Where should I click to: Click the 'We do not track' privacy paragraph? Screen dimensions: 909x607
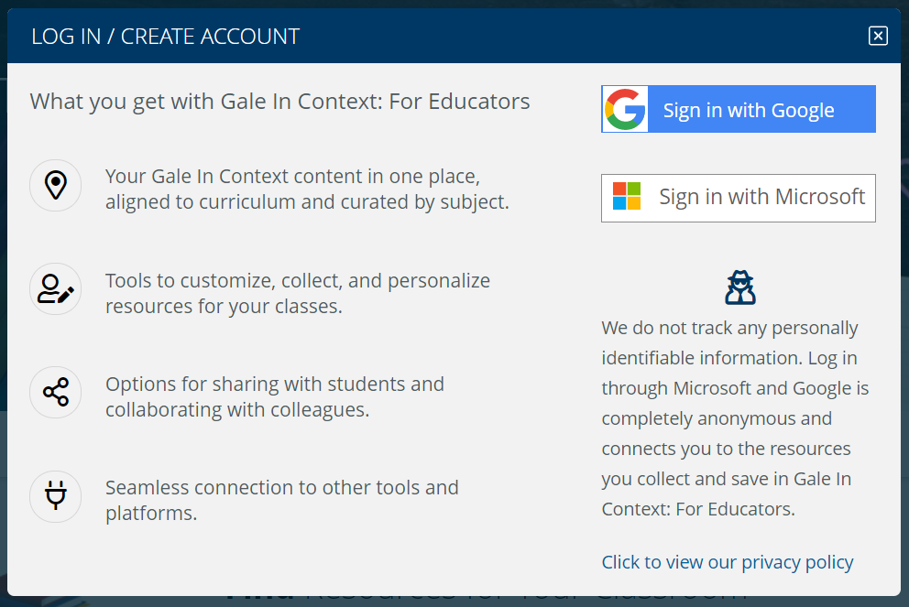click(x=735, y=417)
